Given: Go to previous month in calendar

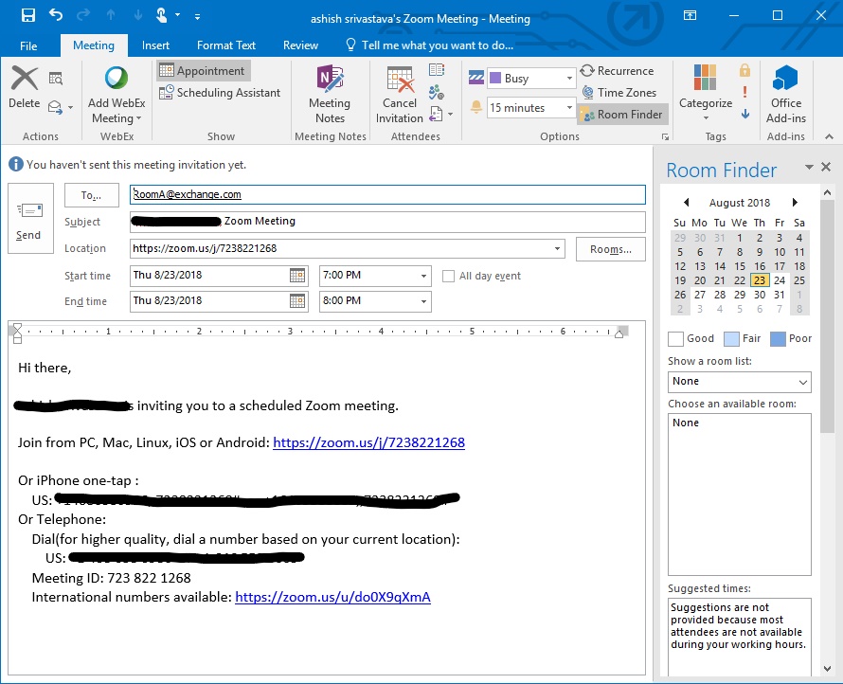Looking at the screenshot, I should coord(686,203).
